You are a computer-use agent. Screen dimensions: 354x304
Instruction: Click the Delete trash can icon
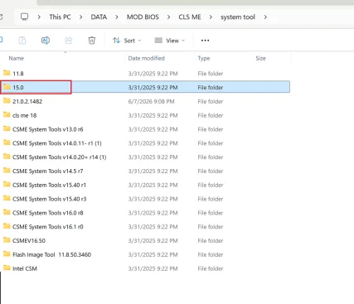click(92, 41)
